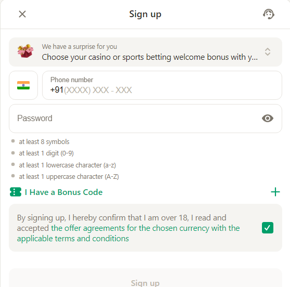Open the India flag country selector
Image resolution: width=290 pixels, height=287 pixels.
point(23,85)
